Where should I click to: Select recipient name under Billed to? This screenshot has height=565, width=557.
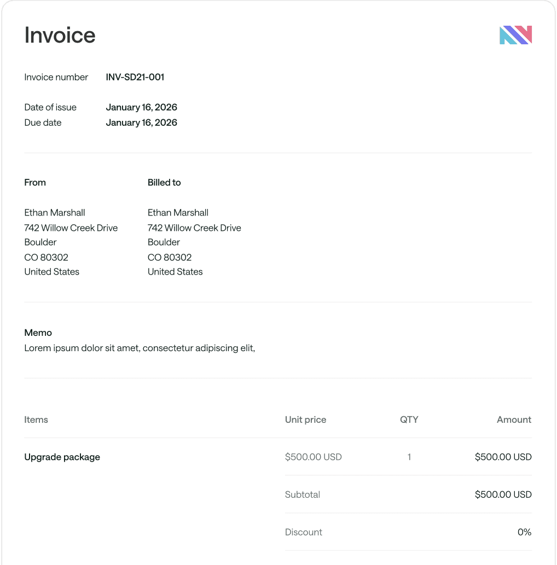pos(178,213)
